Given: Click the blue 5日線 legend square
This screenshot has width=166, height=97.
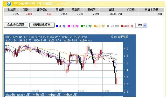Looking at the screenshot, I should 57,26.
